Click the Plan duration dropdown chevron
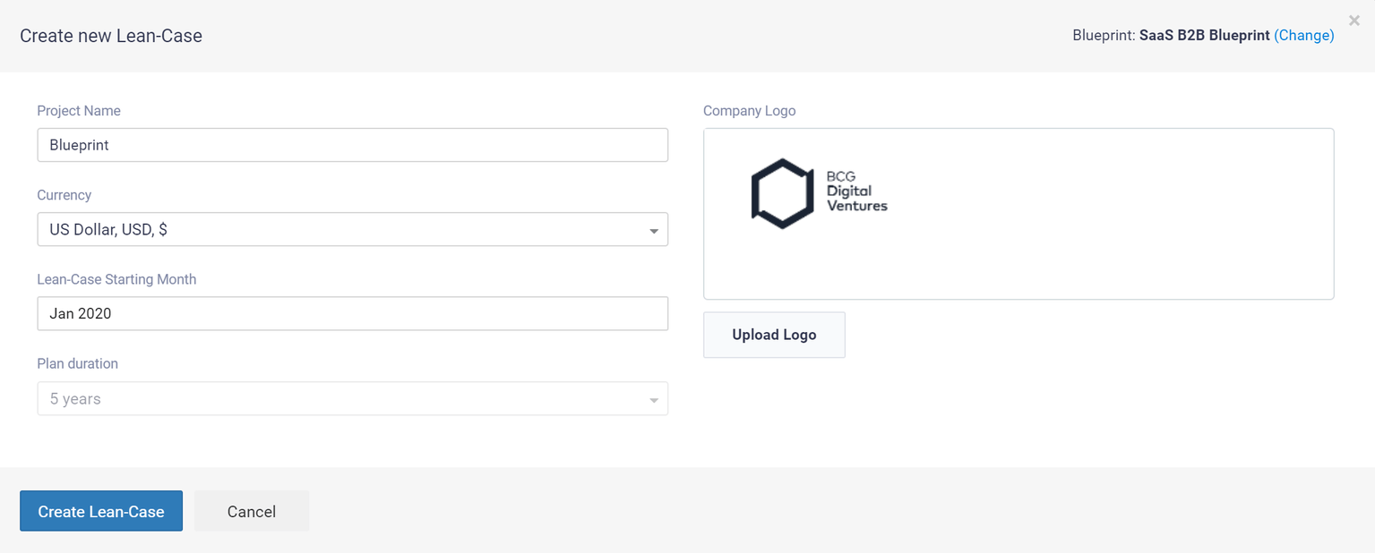Viewport: 1375px width, 553px height. 653,398
